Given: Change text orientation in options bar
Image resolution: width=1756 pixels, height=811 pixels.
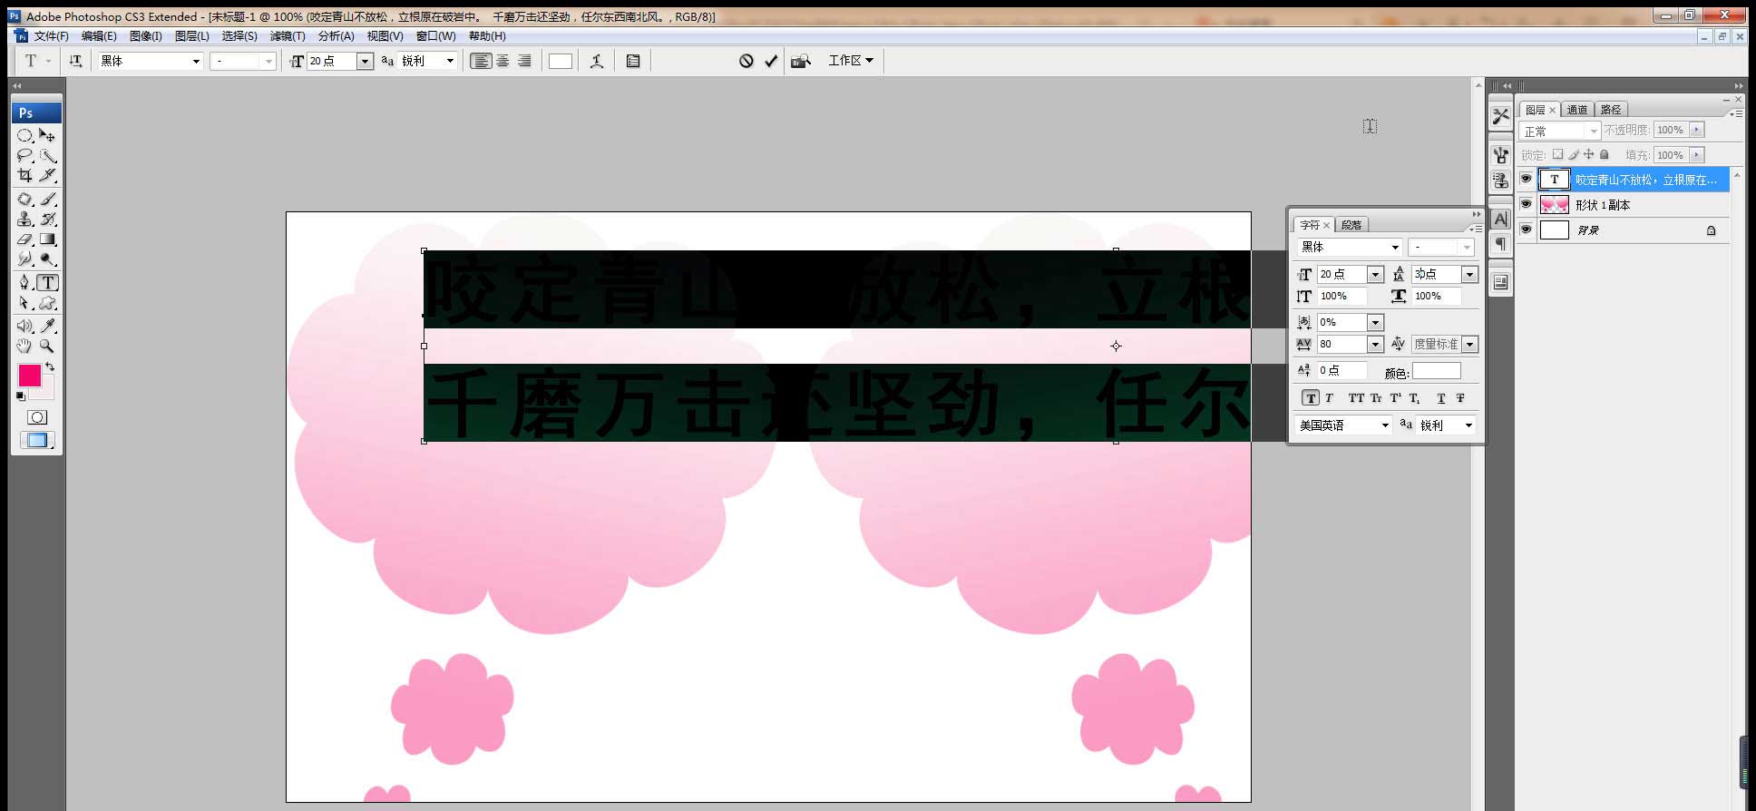Looking at the screenshot, I should point(75,61).
